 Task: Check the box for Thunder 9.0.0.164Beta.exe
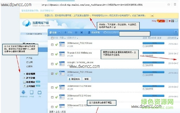tap(52, 54)
